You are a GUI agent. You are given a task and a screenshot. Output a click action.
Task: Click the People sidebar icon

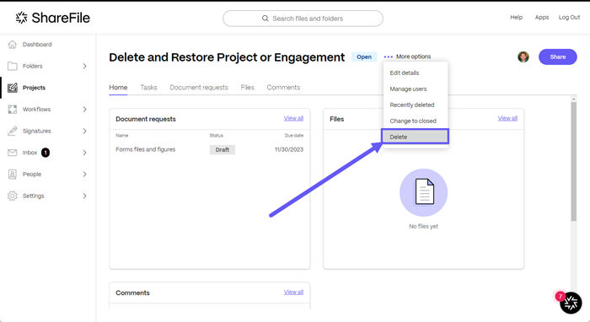13,174
